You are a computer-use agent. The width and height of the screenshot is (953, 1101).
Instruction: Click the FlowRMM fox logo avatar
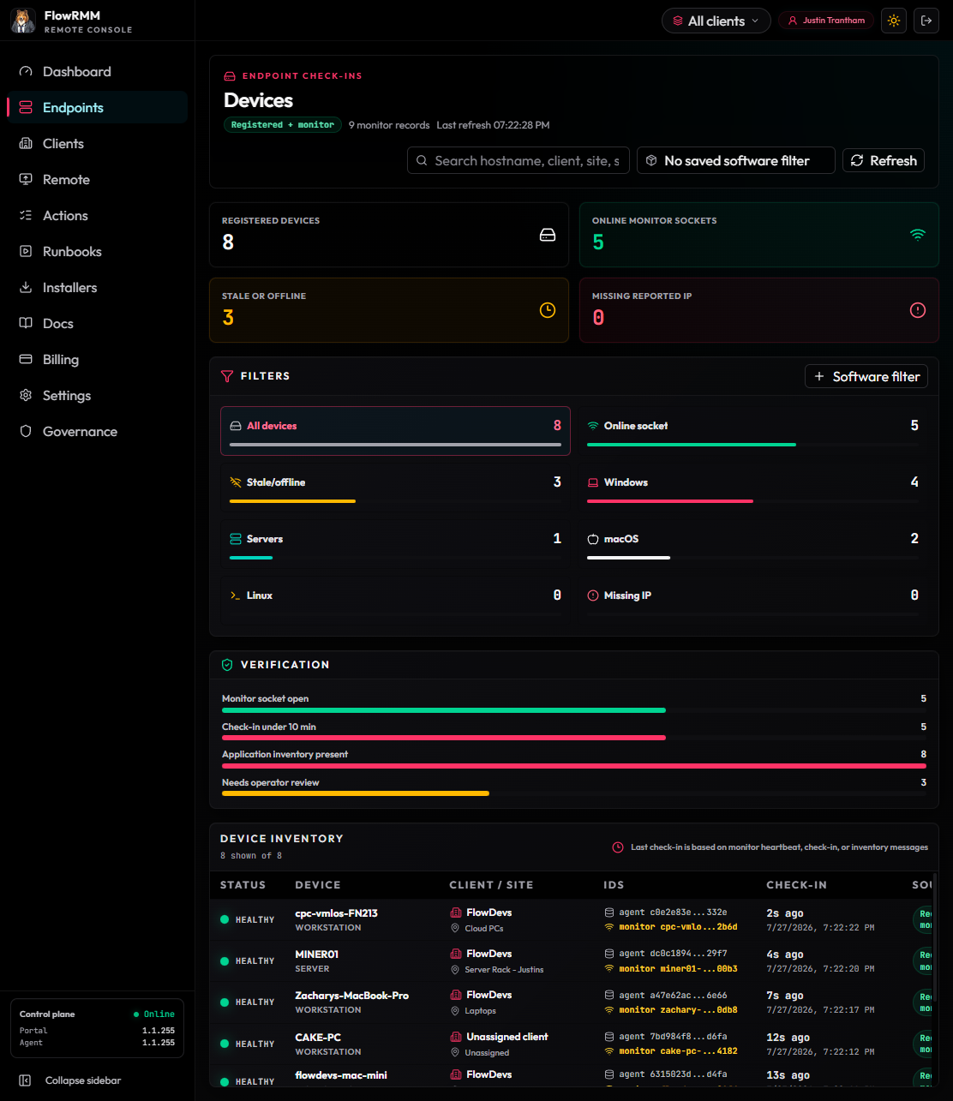click(23, 21)
